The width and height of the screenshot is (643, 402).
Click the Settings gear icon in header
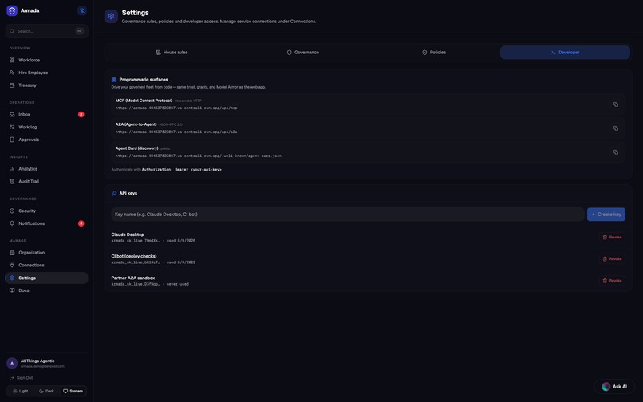click(111, 17)
